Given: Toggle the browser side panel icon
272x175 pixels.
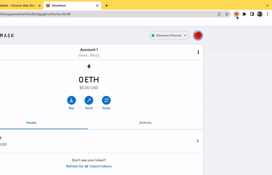Looking at the screenshot, I should 252,14.
